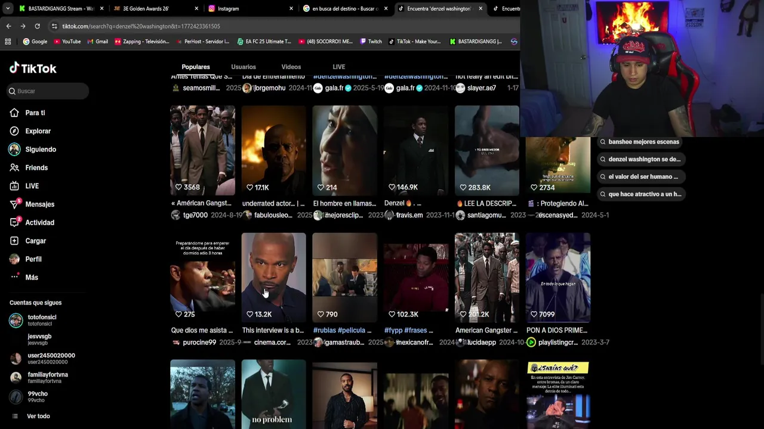Open the Para ti feed icon
Screen dimensions: 764x429
tap(14, 113)
